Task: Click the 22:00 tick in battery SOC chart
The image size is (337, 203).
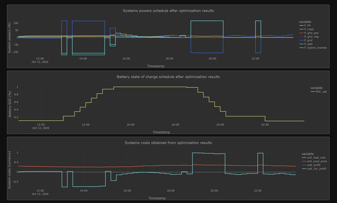Action: (x=265, y=125)
